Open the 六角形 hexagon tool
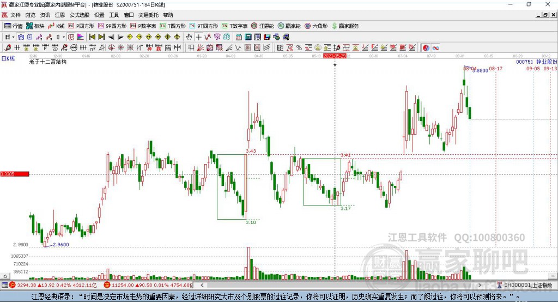Viewport: 558px width, 302px height. (x=316, y=26)
